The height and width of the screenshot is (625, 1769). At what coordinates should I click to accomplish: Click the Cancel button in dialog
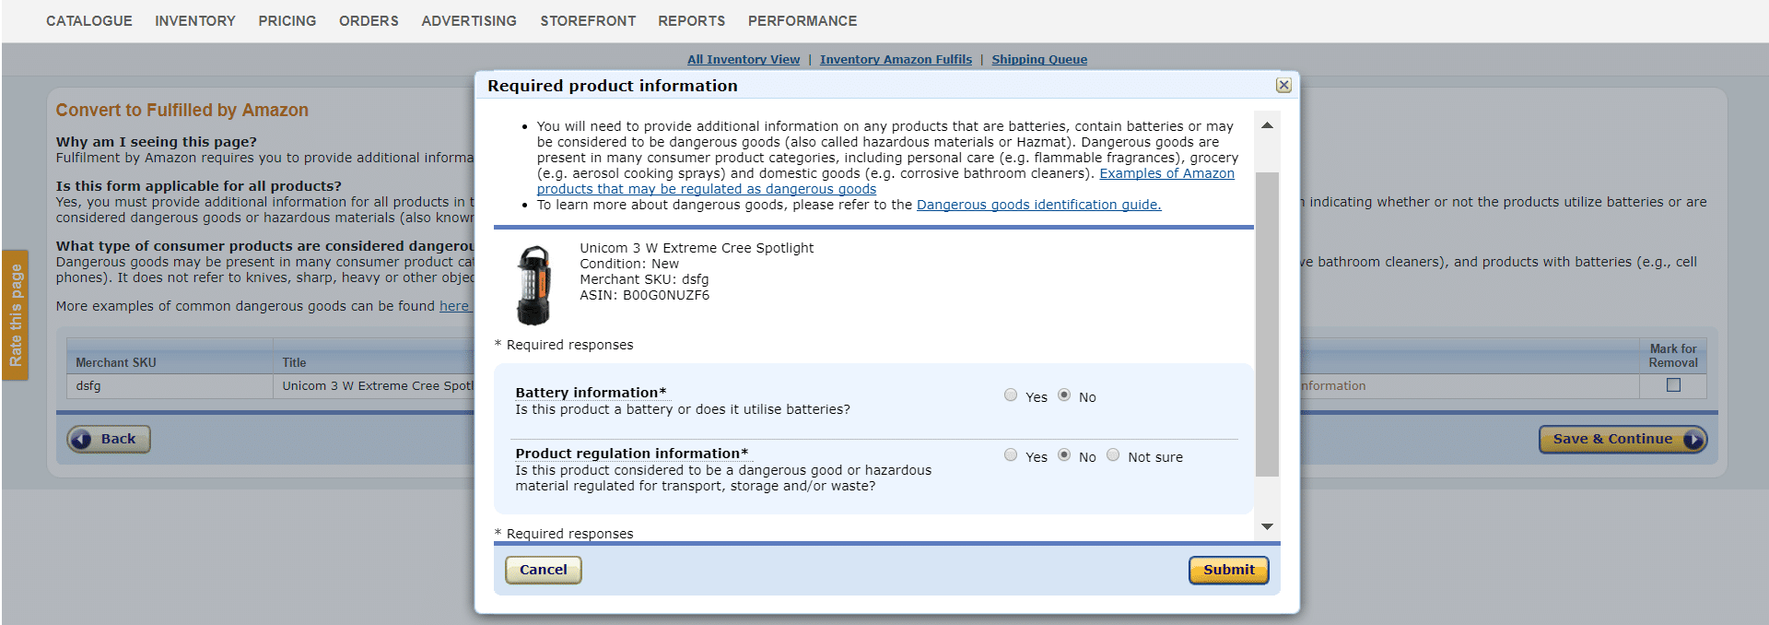click(544, 570)
